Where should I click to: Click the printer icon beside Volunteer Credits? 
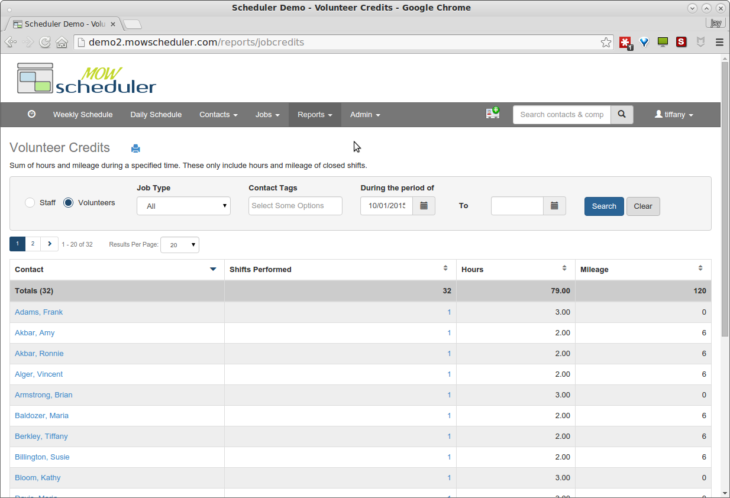click(x=135, y=148)
